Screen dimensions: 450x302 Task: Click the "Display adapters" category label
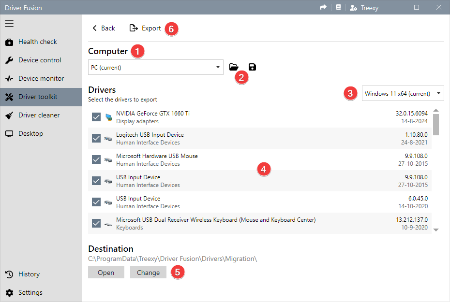[137, 121]
